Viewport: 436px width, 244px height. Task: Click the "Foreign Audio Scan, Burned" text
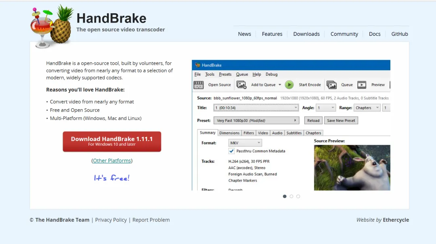tap(252, 174)
